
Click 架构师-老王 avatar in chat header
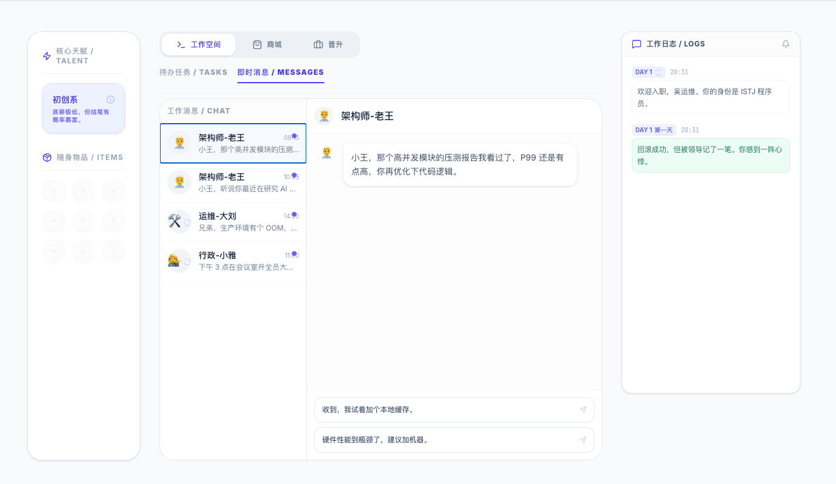click(x=324, y=116)
